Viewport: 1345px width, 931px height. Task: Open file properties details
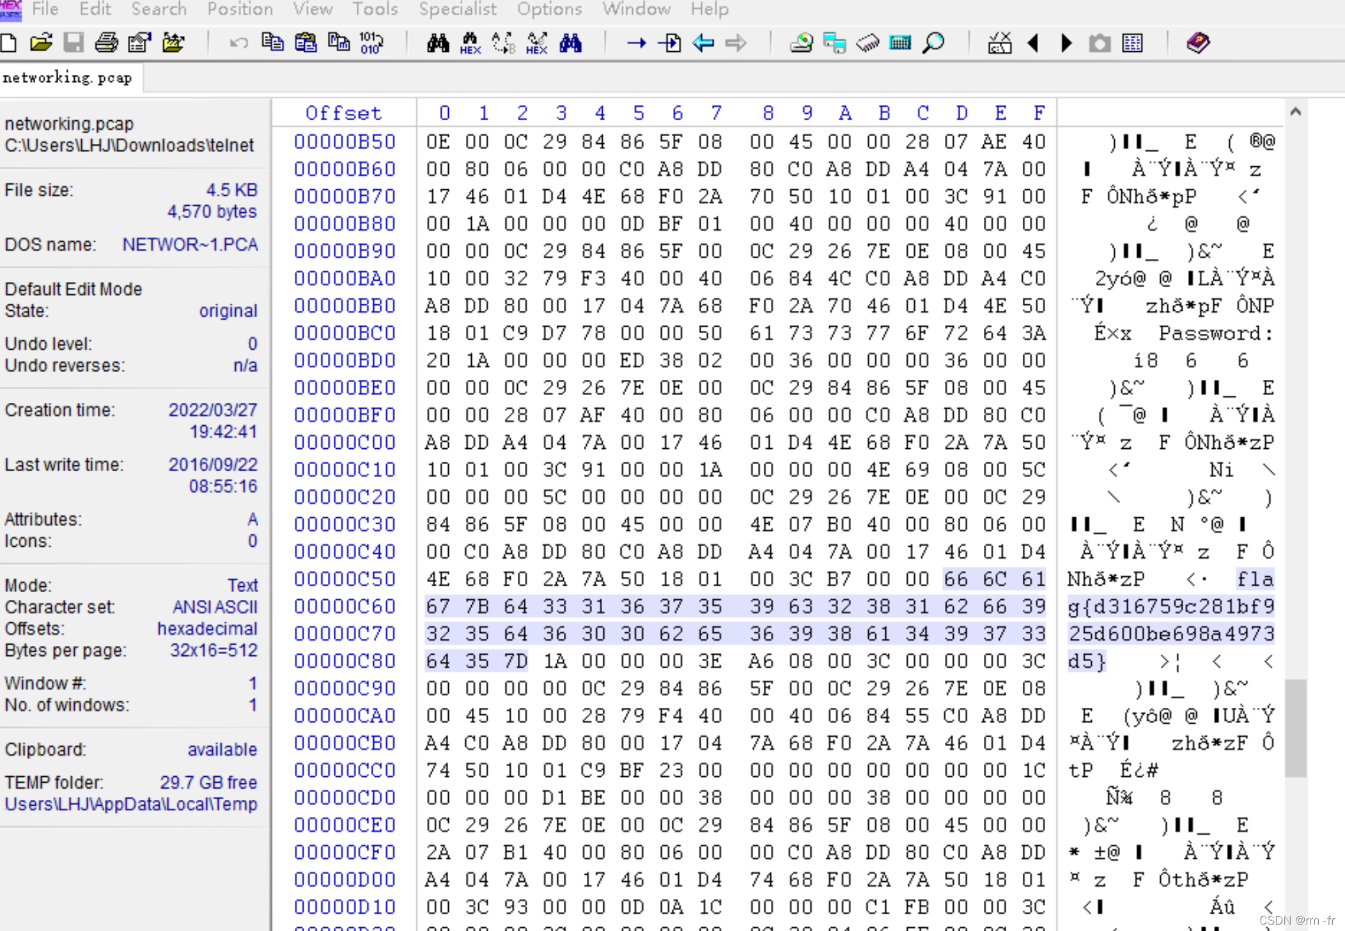[139, 43]
